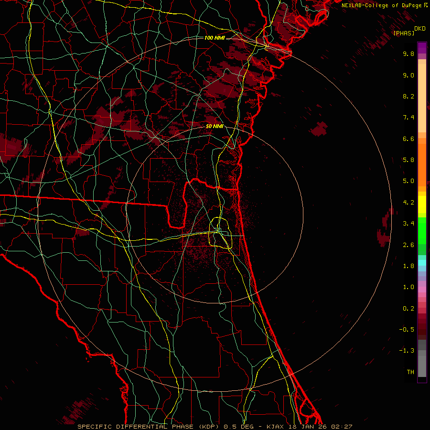Click the purple swatch at the color bar top
The image size is (430, 430).
pos(422,48)
